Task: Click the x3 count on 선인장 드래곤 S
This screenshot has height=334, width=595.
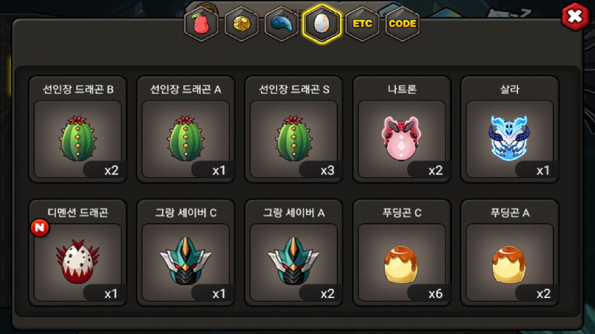Action: 327,170
